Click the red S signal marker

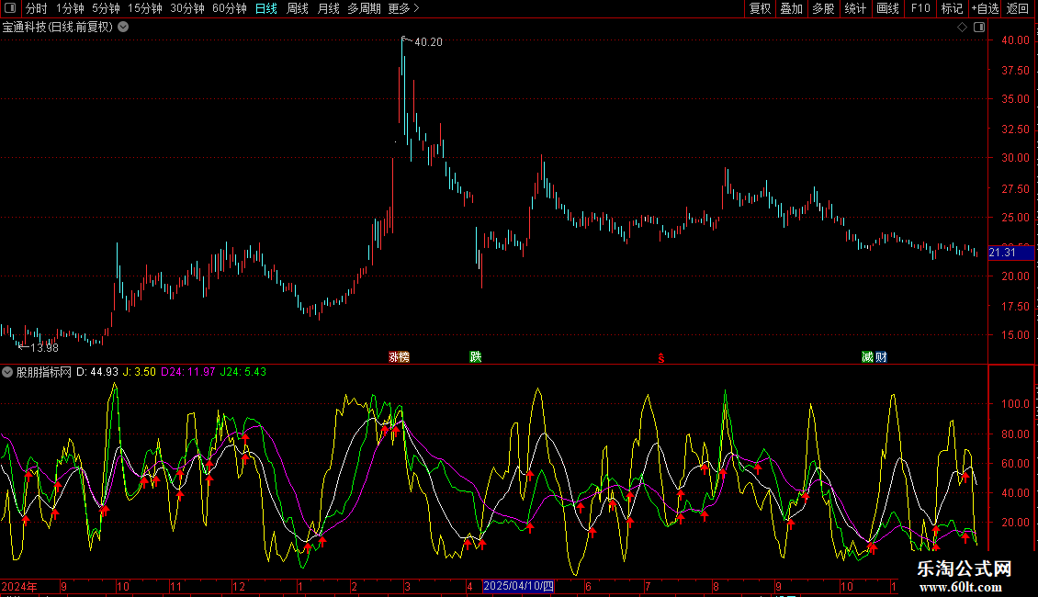tap(660, 358)
